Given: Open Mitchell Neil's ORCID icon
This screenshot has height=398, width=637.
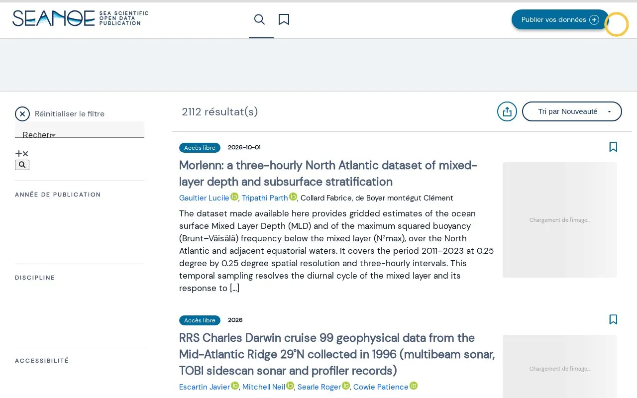Looking at the screenshot, I should click(290, 386).
